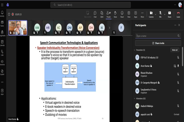Click the Mute all button

click(x=175, y=50)
